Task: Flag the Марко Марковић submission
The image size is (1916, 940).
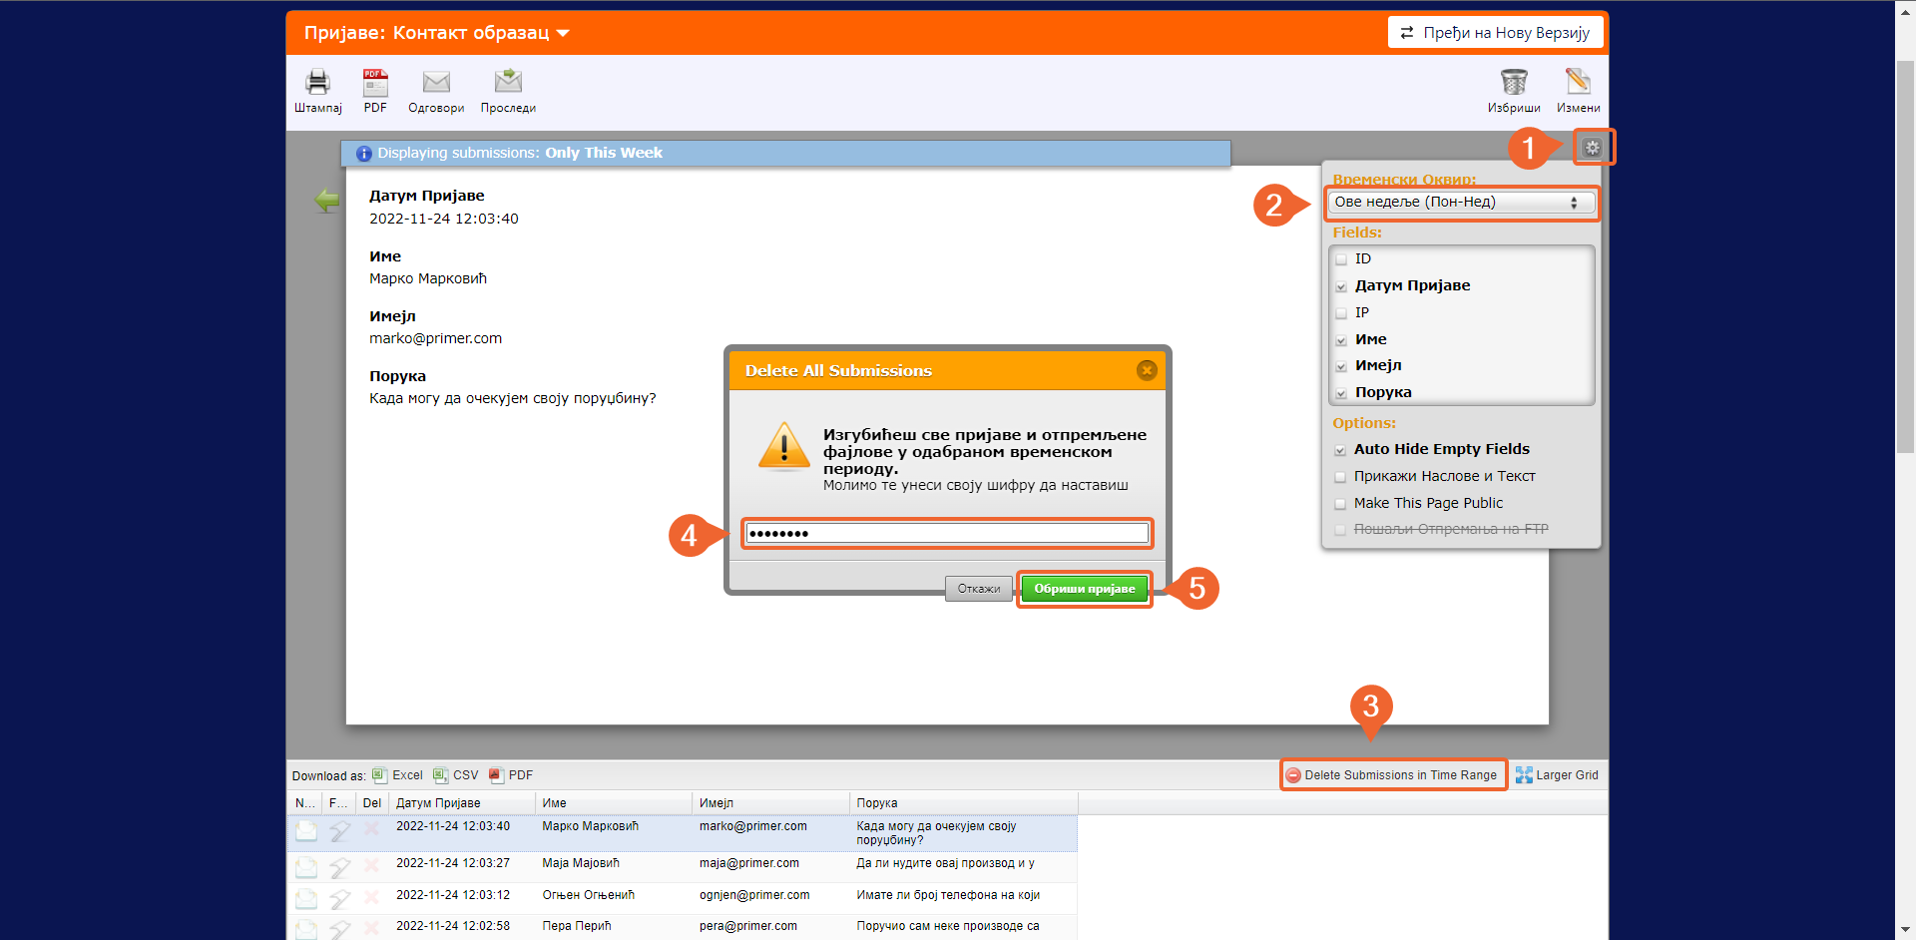Action: (339, 831)
